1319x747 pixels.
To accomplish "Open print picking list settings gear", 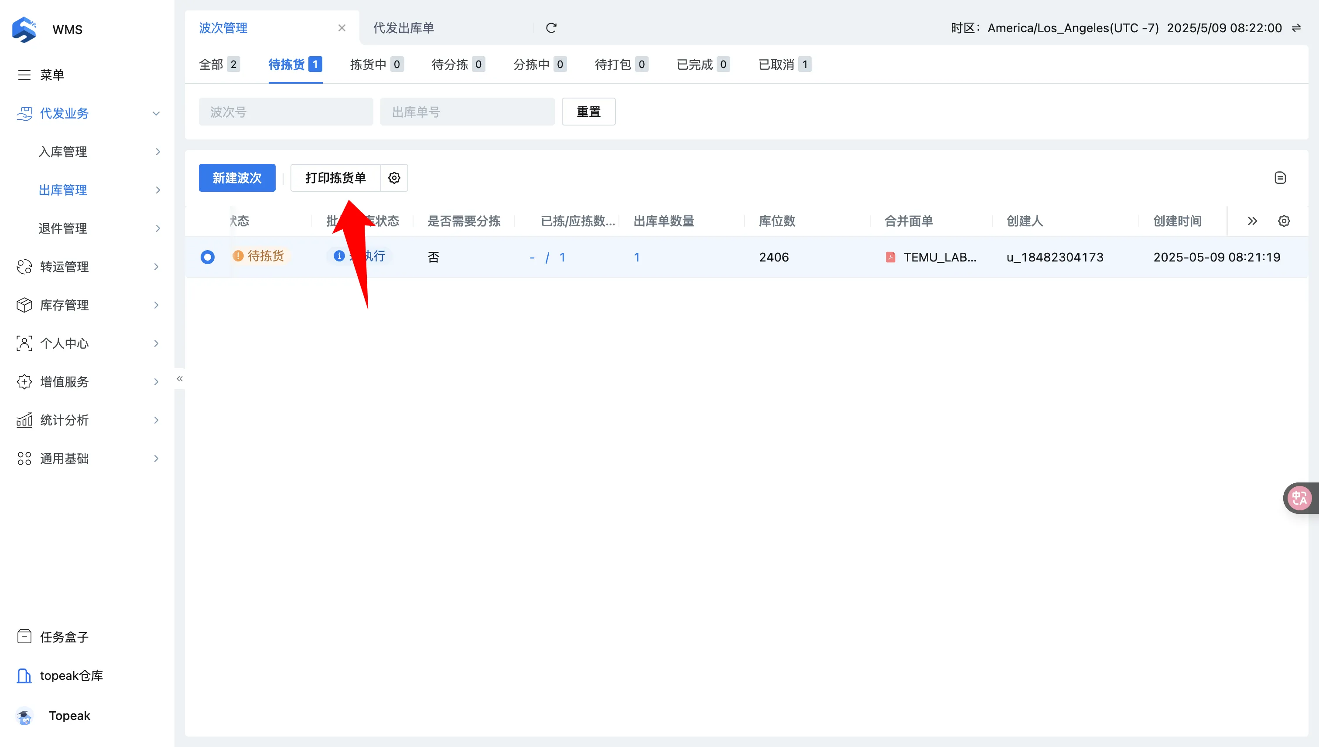I will (394, 178).
